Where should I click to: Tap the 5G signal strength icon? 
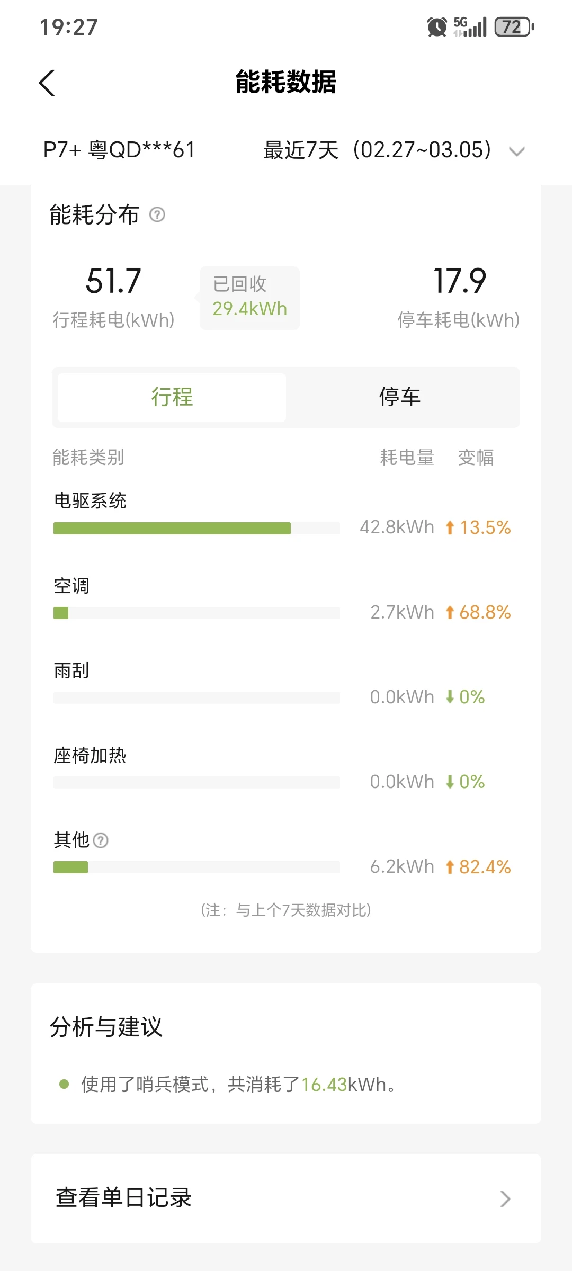(470, 27)
